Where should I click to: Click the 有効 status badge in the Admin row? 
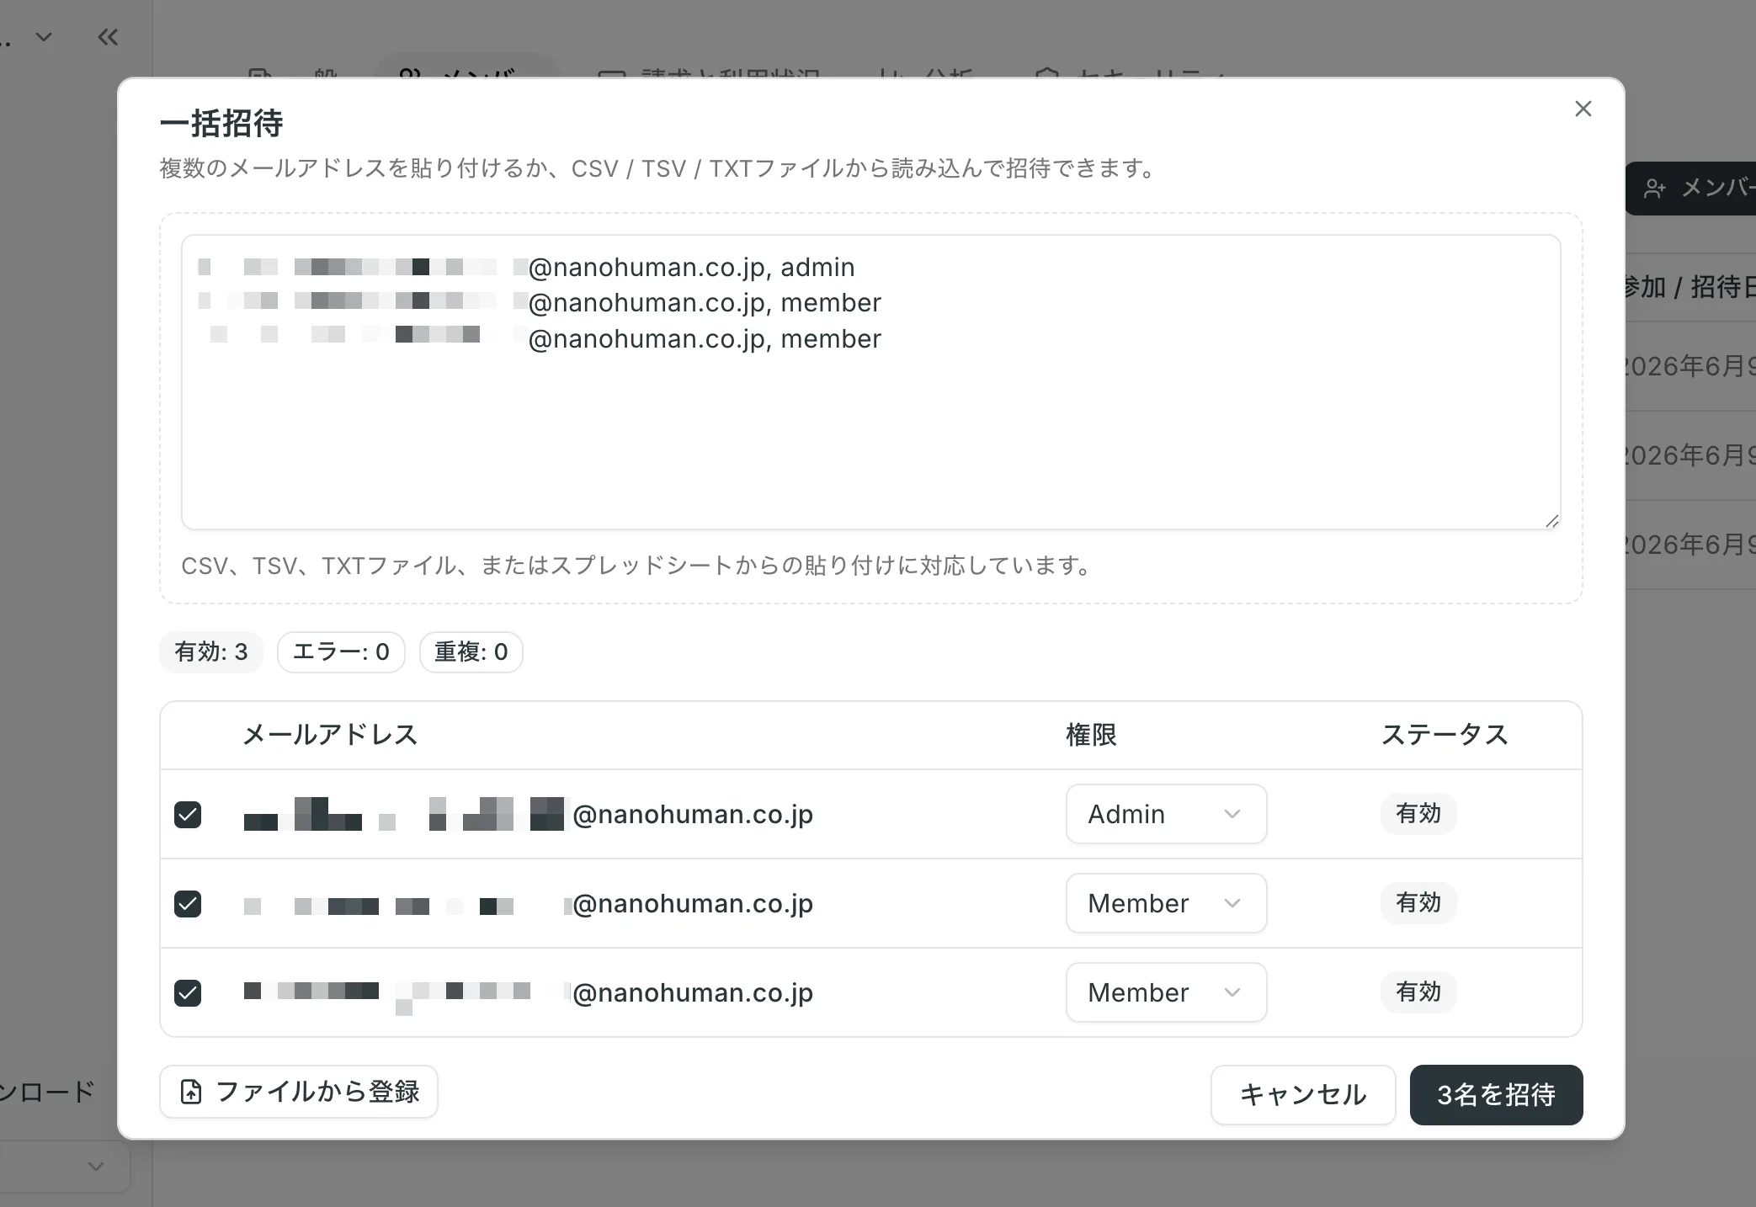coord(1418,814)
